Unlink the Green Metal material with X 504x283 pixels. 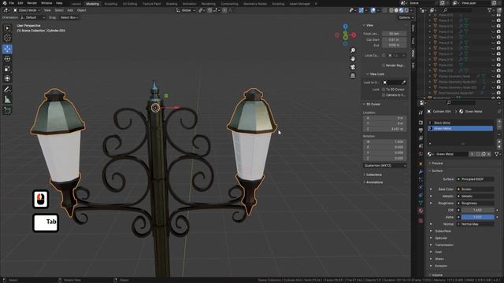[488, 154]
